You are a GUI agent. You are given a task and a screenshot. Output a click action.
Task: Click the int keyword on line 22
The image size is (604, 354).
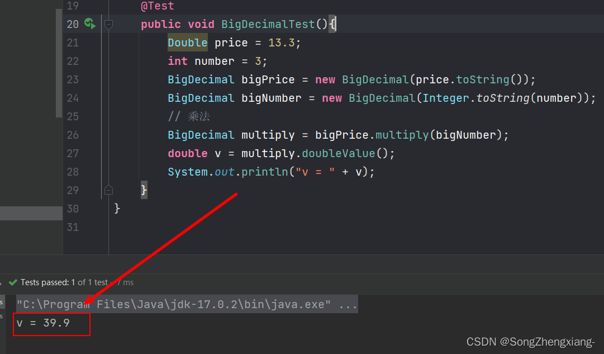[x=178, y=61]
